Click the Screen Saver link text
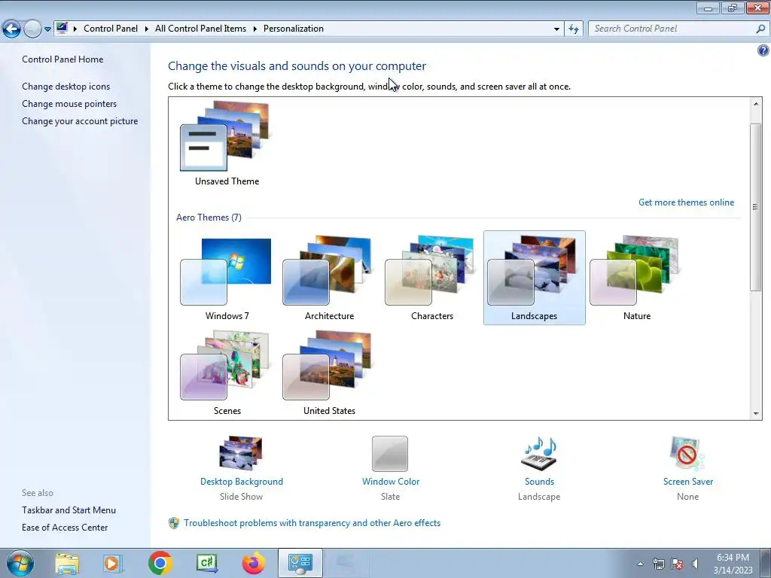 click(x=688, y=482)
